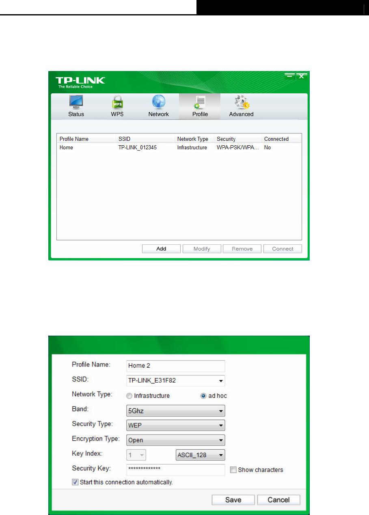
Task: Switch to the Advanced tab label
Action: pos(241,114)
